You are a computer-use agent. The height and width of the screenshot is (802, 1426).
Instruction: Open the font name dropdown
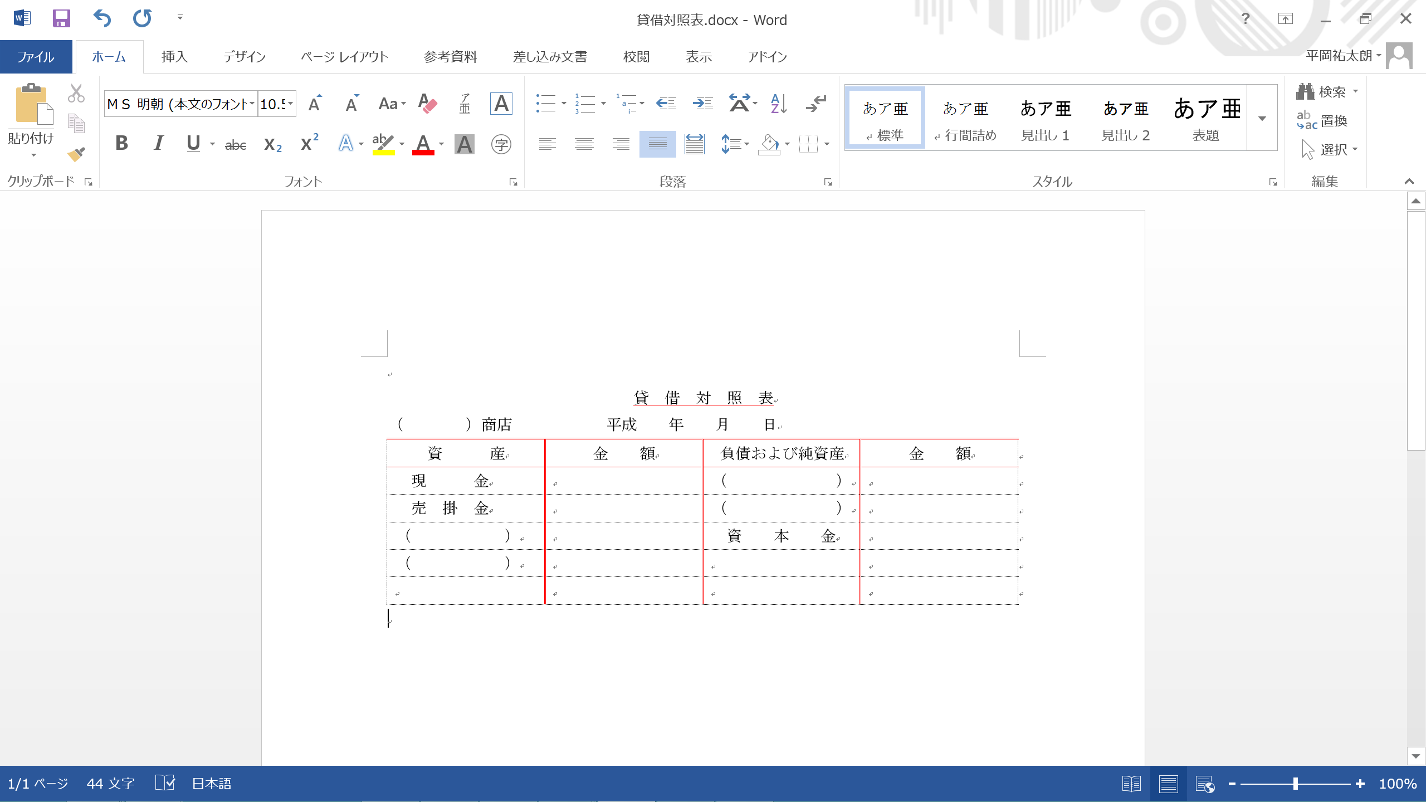tap(252, 104)
